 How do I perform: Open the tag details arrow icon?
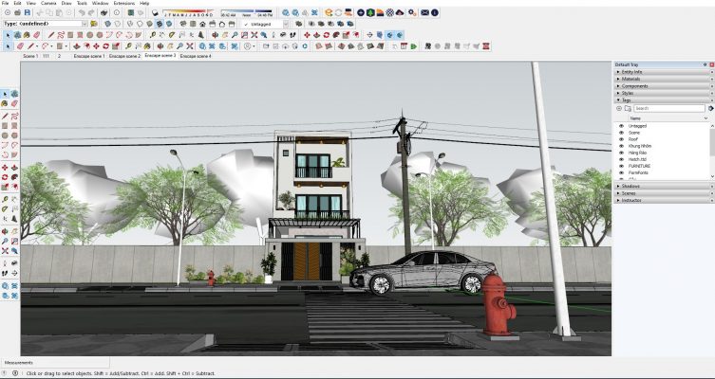pos(710,108)
